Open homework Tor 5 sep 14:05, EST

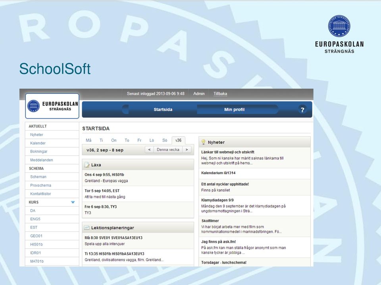click(x=102, y=191)
